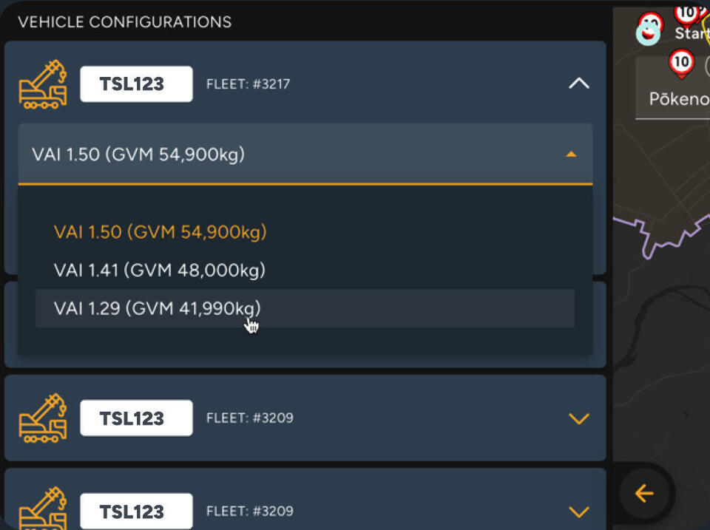Screen dimensions: 710x530
Task: Click the crane truck icon for fleet #3217
Action: [x=43, y=84]
